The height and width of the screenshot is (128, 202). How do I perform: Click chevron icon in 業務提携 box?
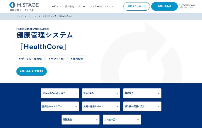pos(97,119)
